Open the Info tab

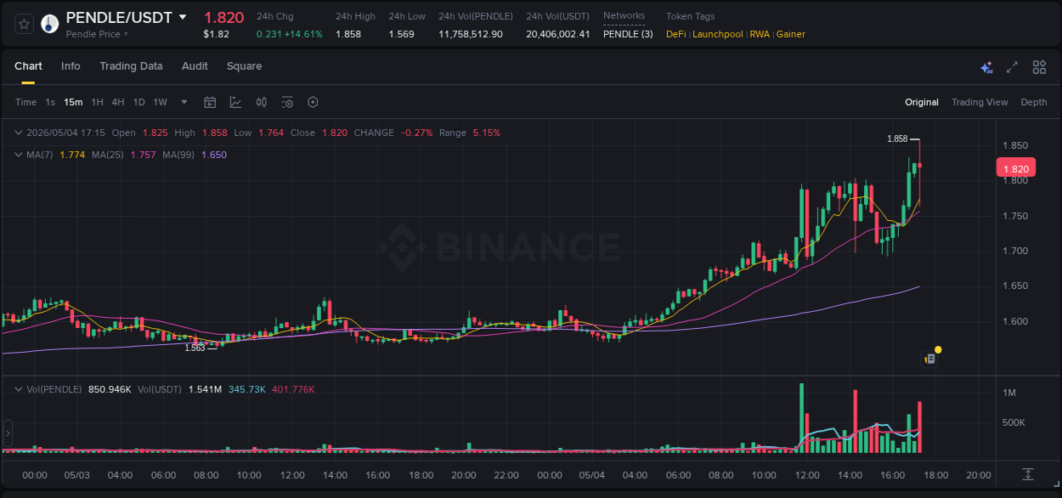tap(71, 66)
